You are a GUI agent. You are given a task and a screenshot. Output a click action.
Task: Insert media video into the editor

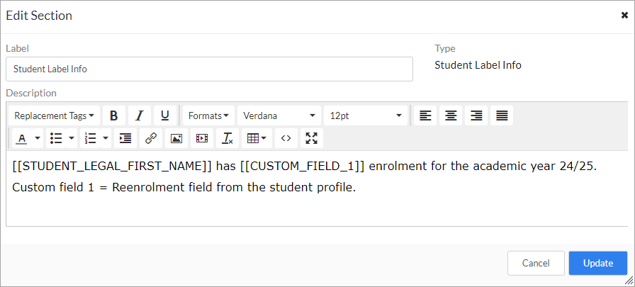click(x=202, y=138)
